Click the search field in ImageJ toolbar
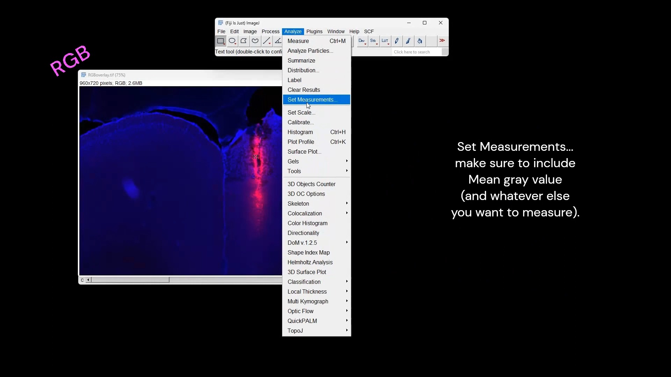The width and height of the screenshot is (671, 377). point(416,52)
